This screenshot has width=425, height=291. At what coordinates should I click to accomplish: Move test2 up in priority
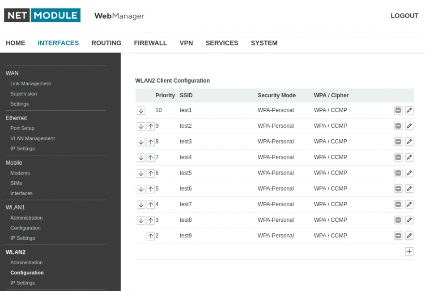[x=151, y=126]
